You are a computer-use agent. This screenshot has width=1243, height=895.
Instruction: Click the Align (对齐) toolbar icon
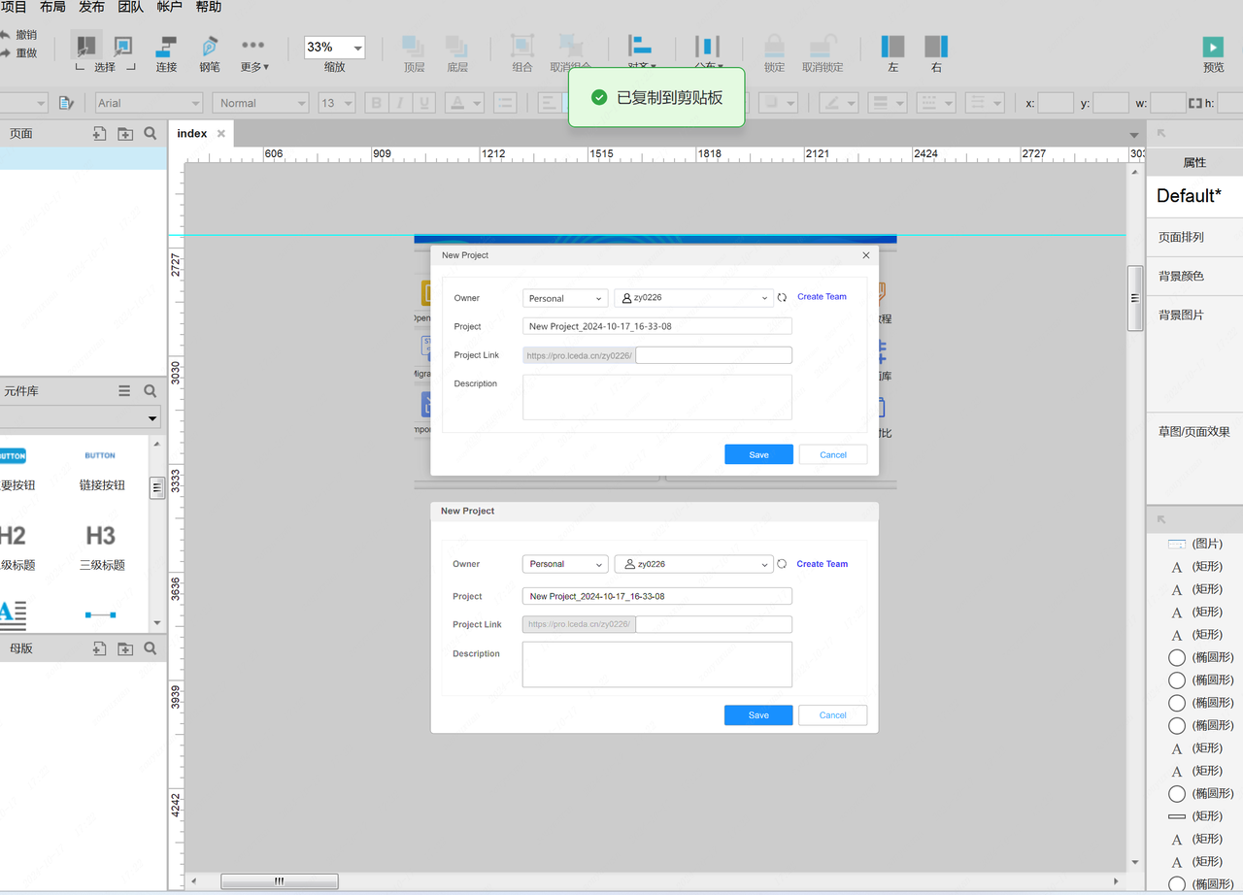tap(640, 46)
